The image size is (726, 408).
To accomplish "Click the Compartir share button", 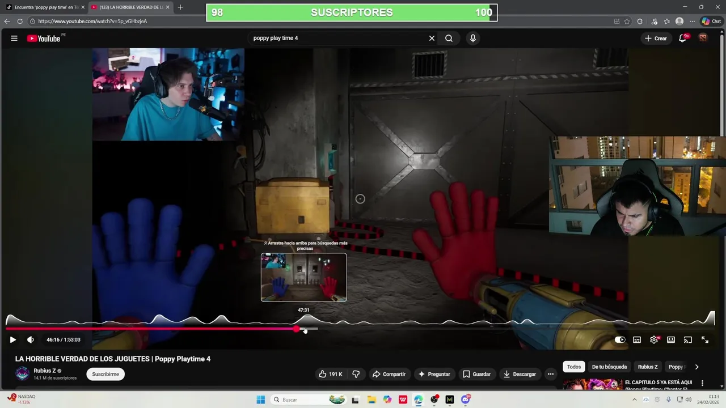I will (389, 374).
